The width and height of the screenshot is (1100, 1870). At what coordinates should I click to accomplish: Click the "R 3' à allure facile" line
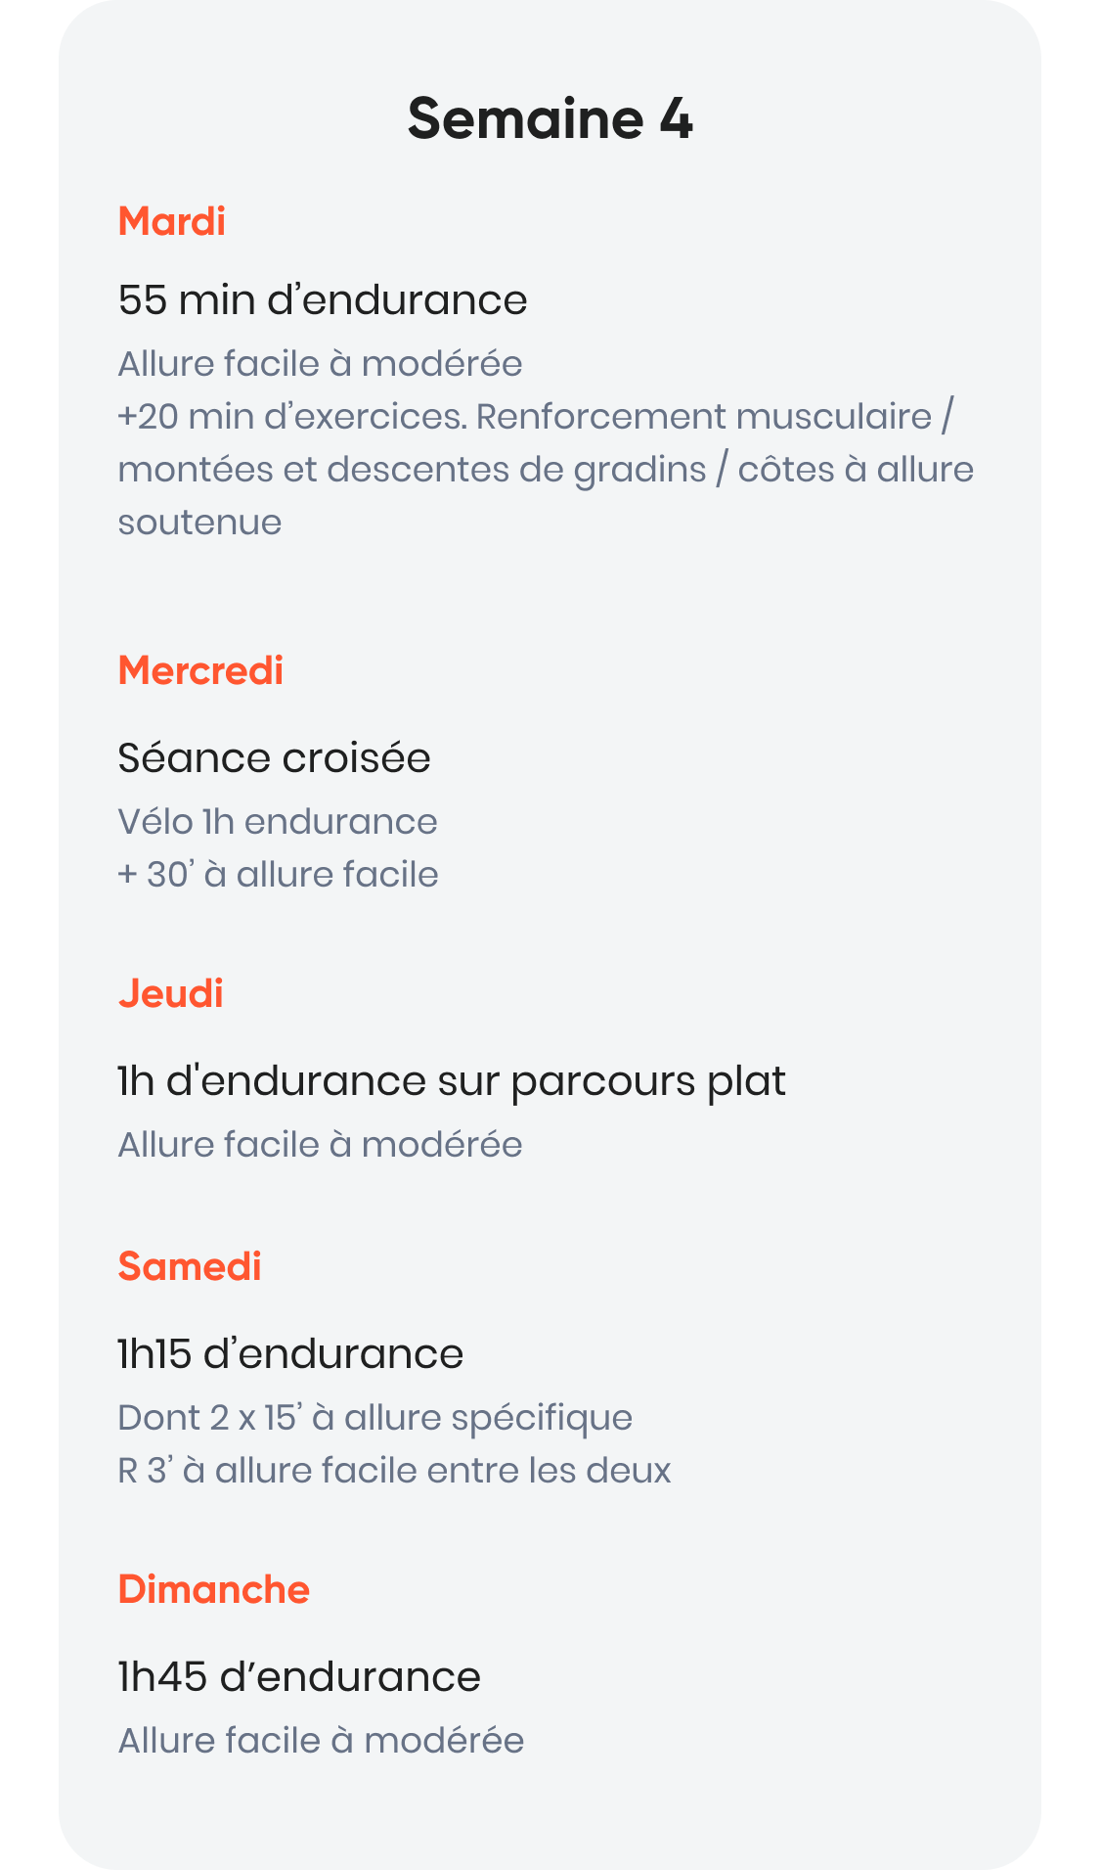coord(394,1471)
